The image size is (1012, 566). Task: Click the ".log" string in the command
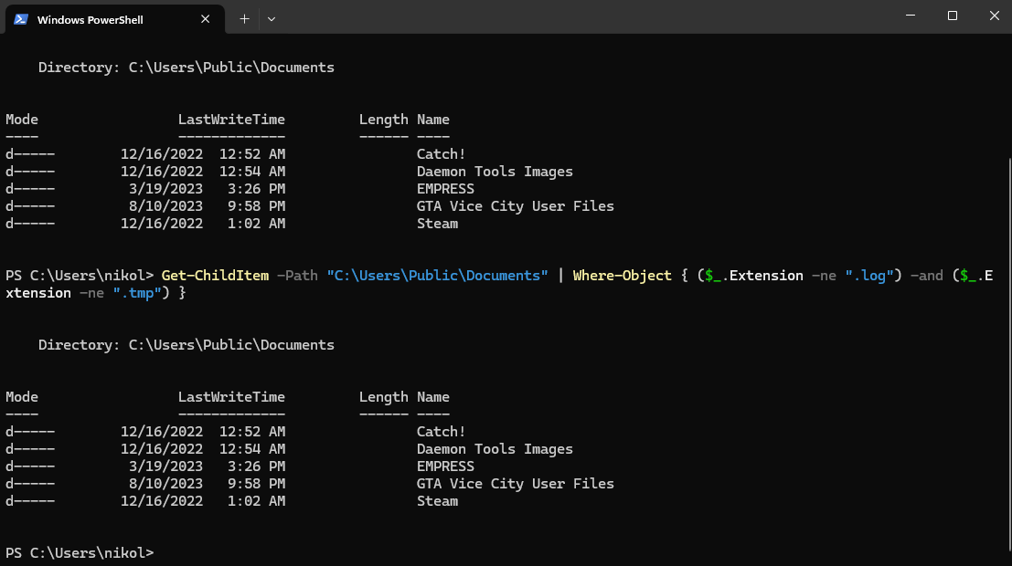tap(869, 276)
